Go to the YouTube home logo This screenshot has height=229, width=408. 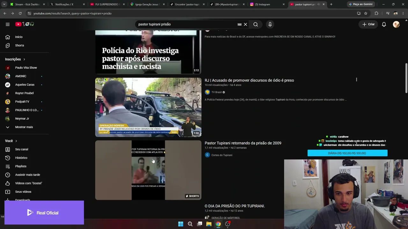pyautogui.click(x=25, y=24)
